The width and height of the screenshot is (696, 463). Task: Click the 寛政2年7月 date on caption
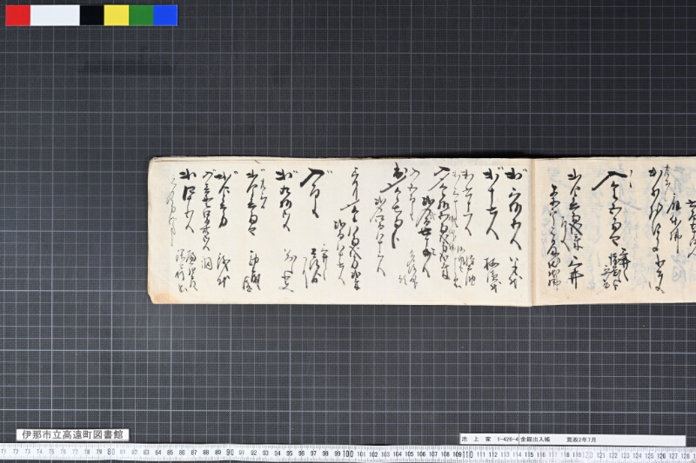pos(581,440)
